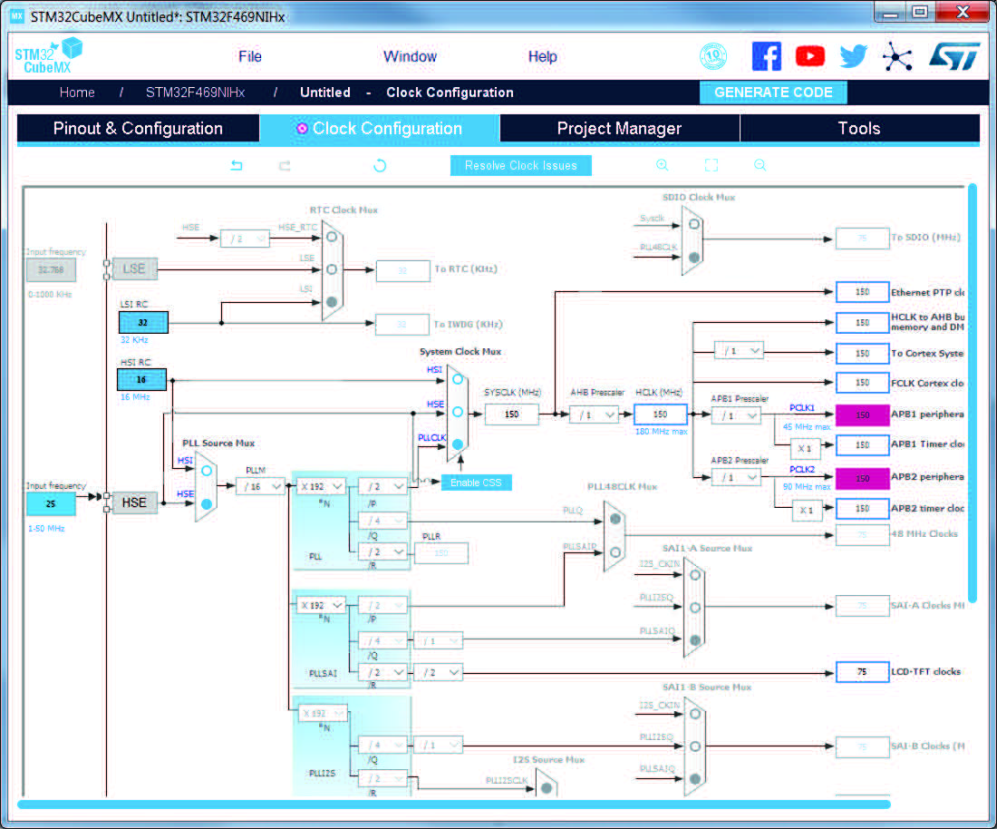The image size is (997, 829).
Task: Fit the clock diagram to window
Action: [x=711, y=165]
